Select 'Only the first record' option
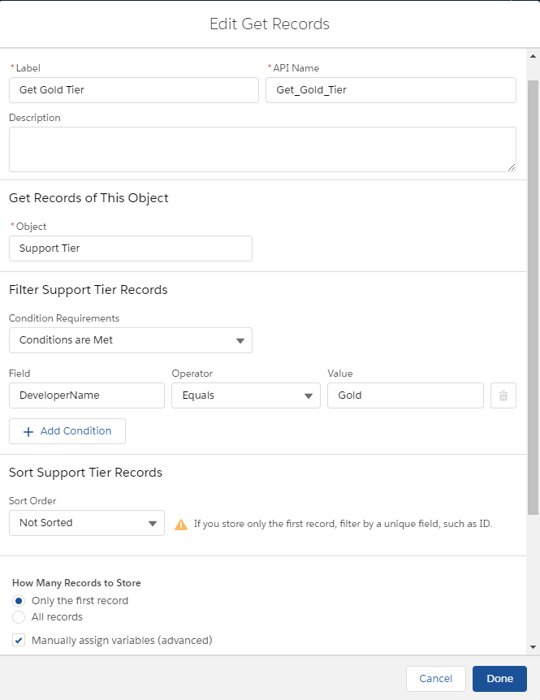This screenshot has width=540, height=700. pyautogui.click(x=19, y=601)
